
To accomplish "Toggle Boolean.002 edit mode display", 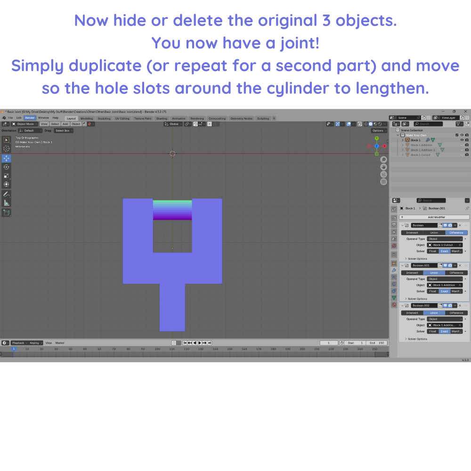I will (440, 306).
